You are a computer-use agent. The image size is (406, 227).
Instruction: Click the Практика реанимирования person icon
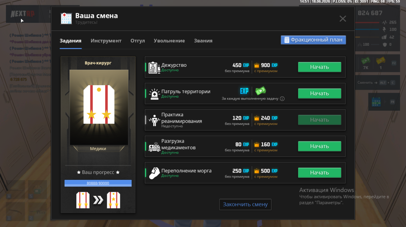coord(155,120)
